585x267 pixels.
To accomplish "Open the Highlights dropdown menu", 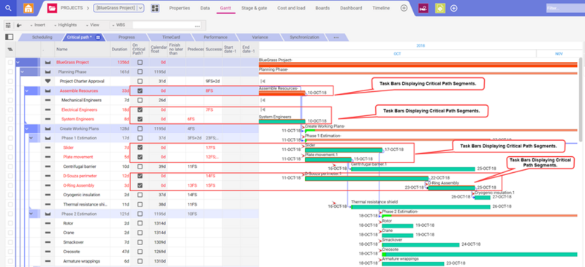I will (x=65, y=25).
